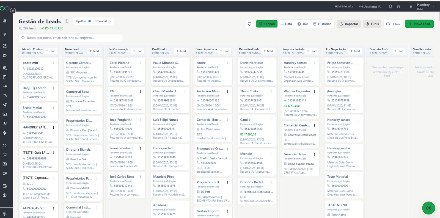This screenshot has height=218, width=440.
Task: Open the building icon in the sidebar
Action: click(x=5, y=21)
